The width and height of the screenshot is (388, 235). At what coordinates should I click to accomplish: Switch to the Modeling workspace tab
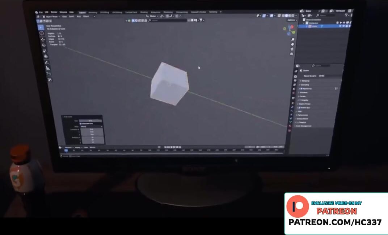point(93,12)
